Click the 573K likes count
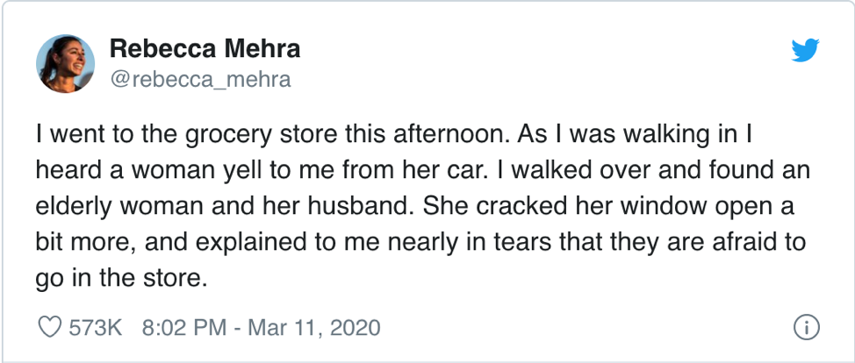 (x=96, y=328)
